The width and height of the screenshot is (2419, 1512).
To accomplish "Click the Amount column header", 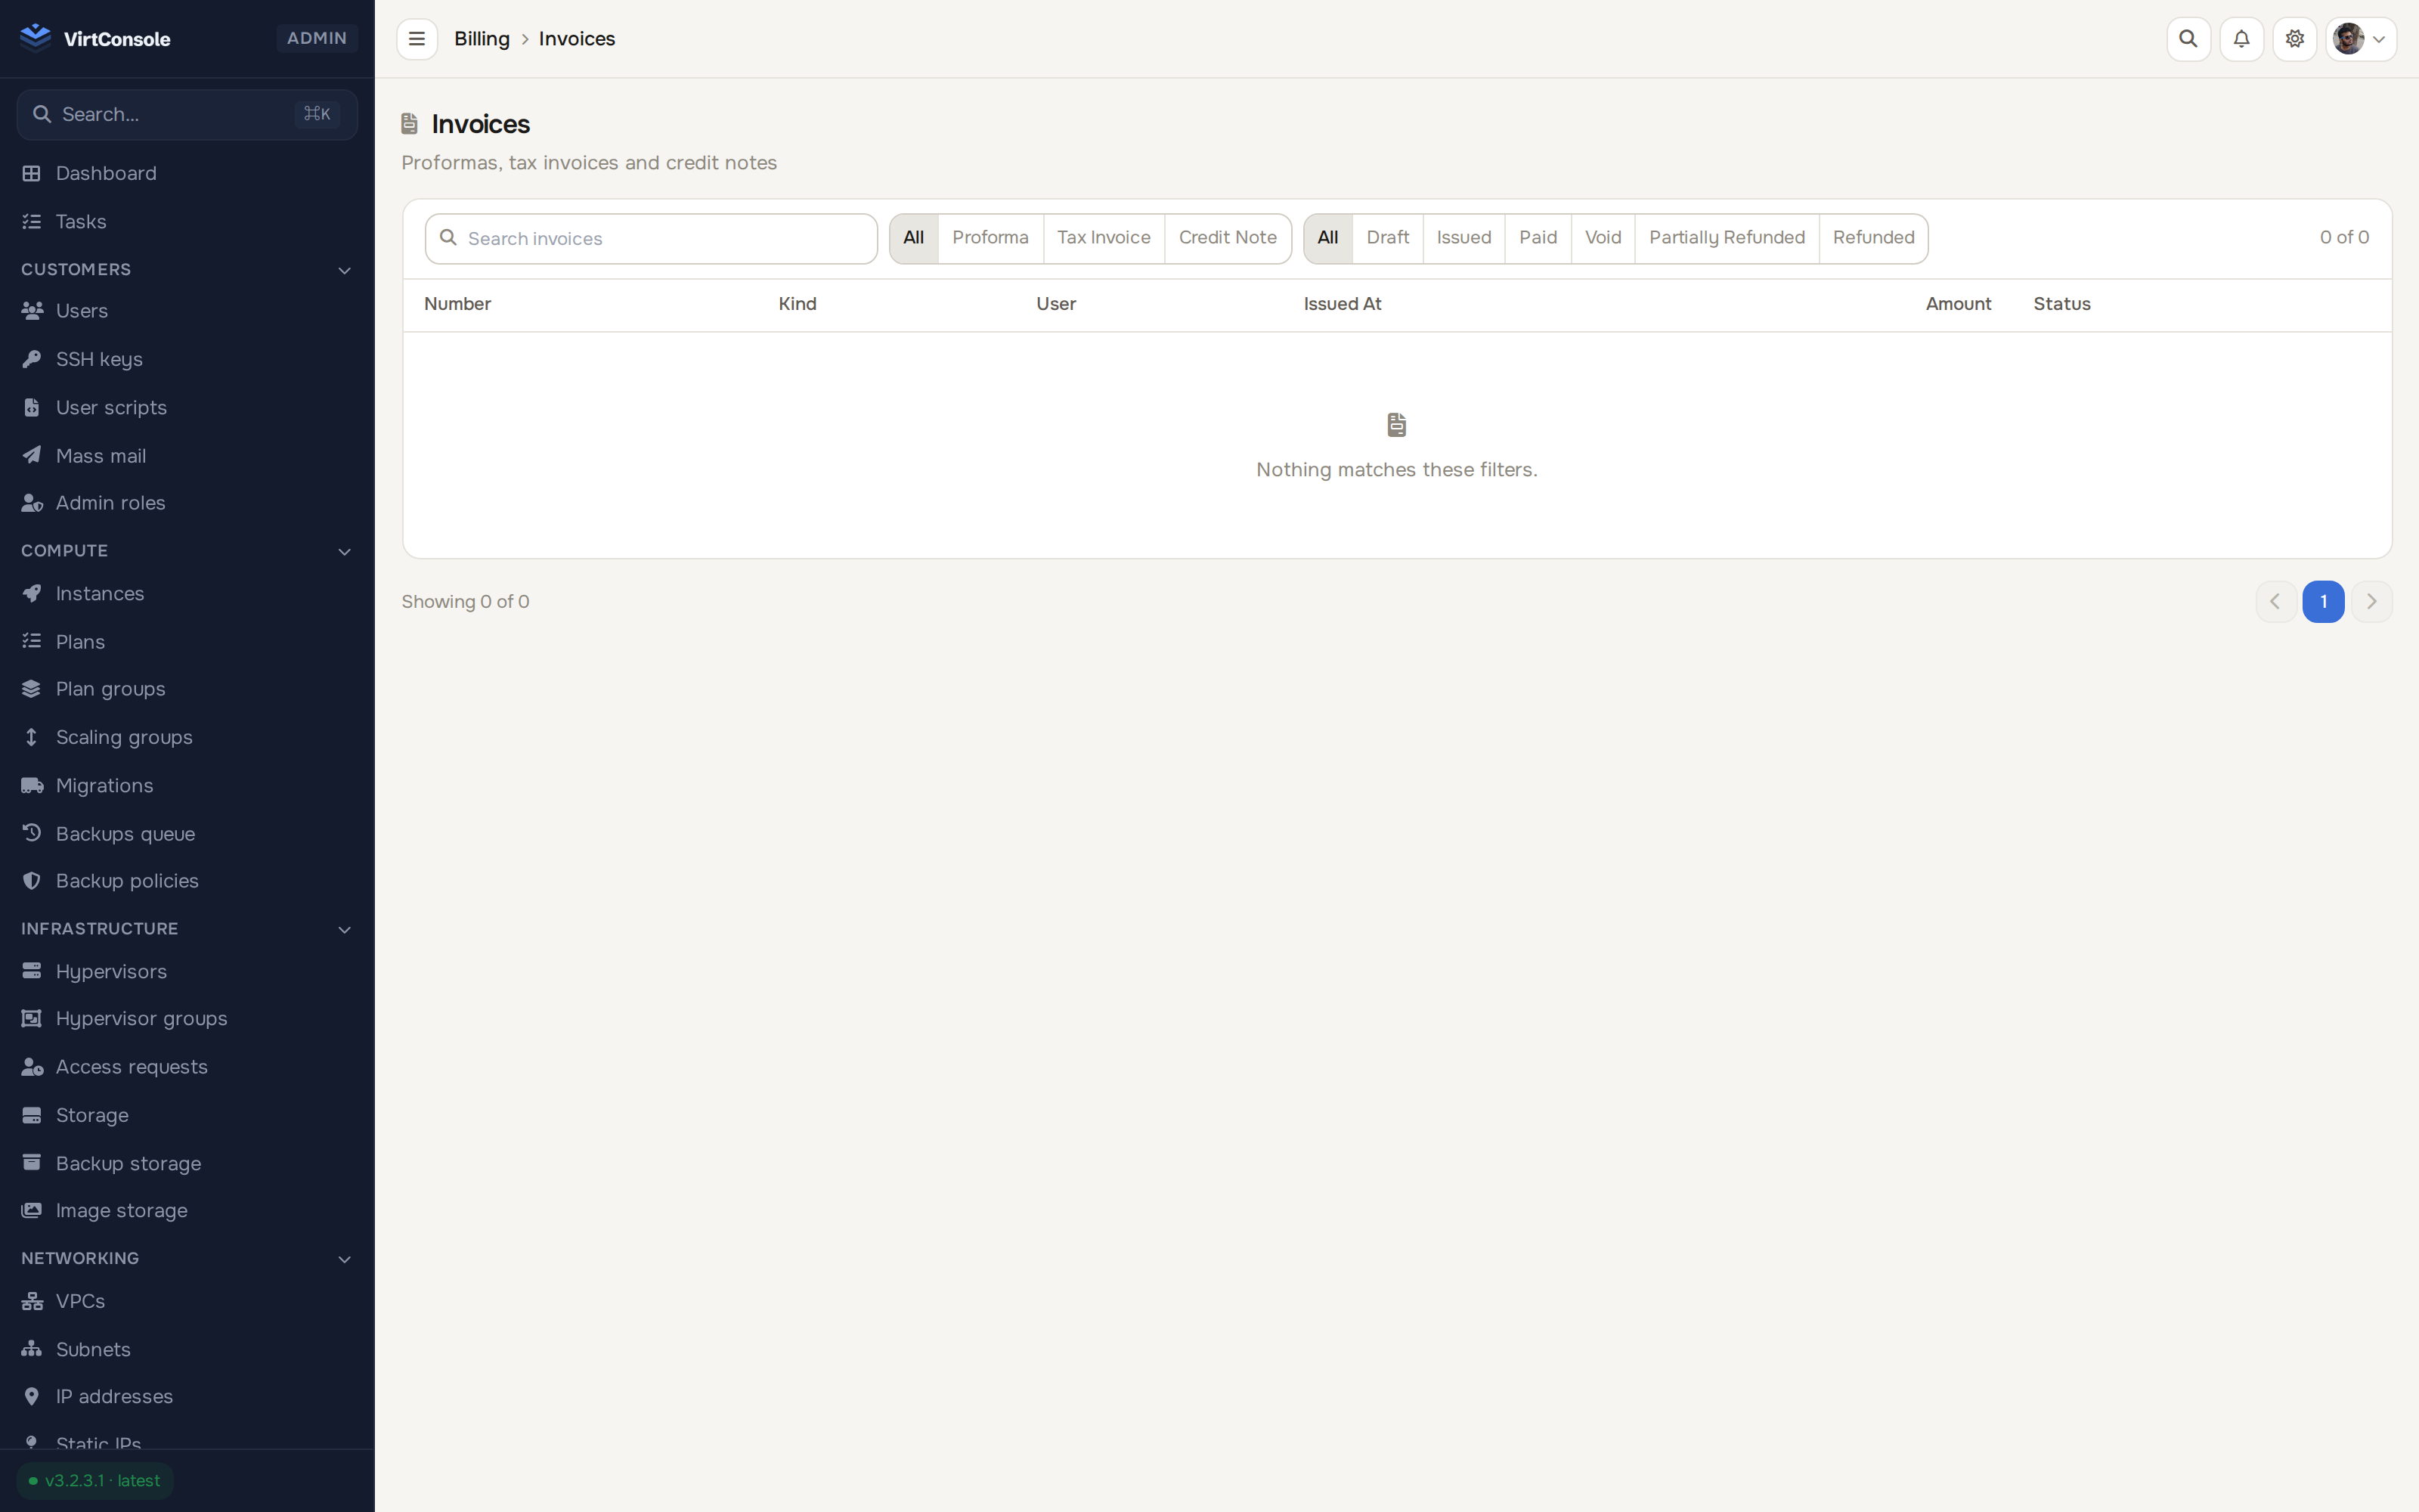I will tap(1957, 304).
